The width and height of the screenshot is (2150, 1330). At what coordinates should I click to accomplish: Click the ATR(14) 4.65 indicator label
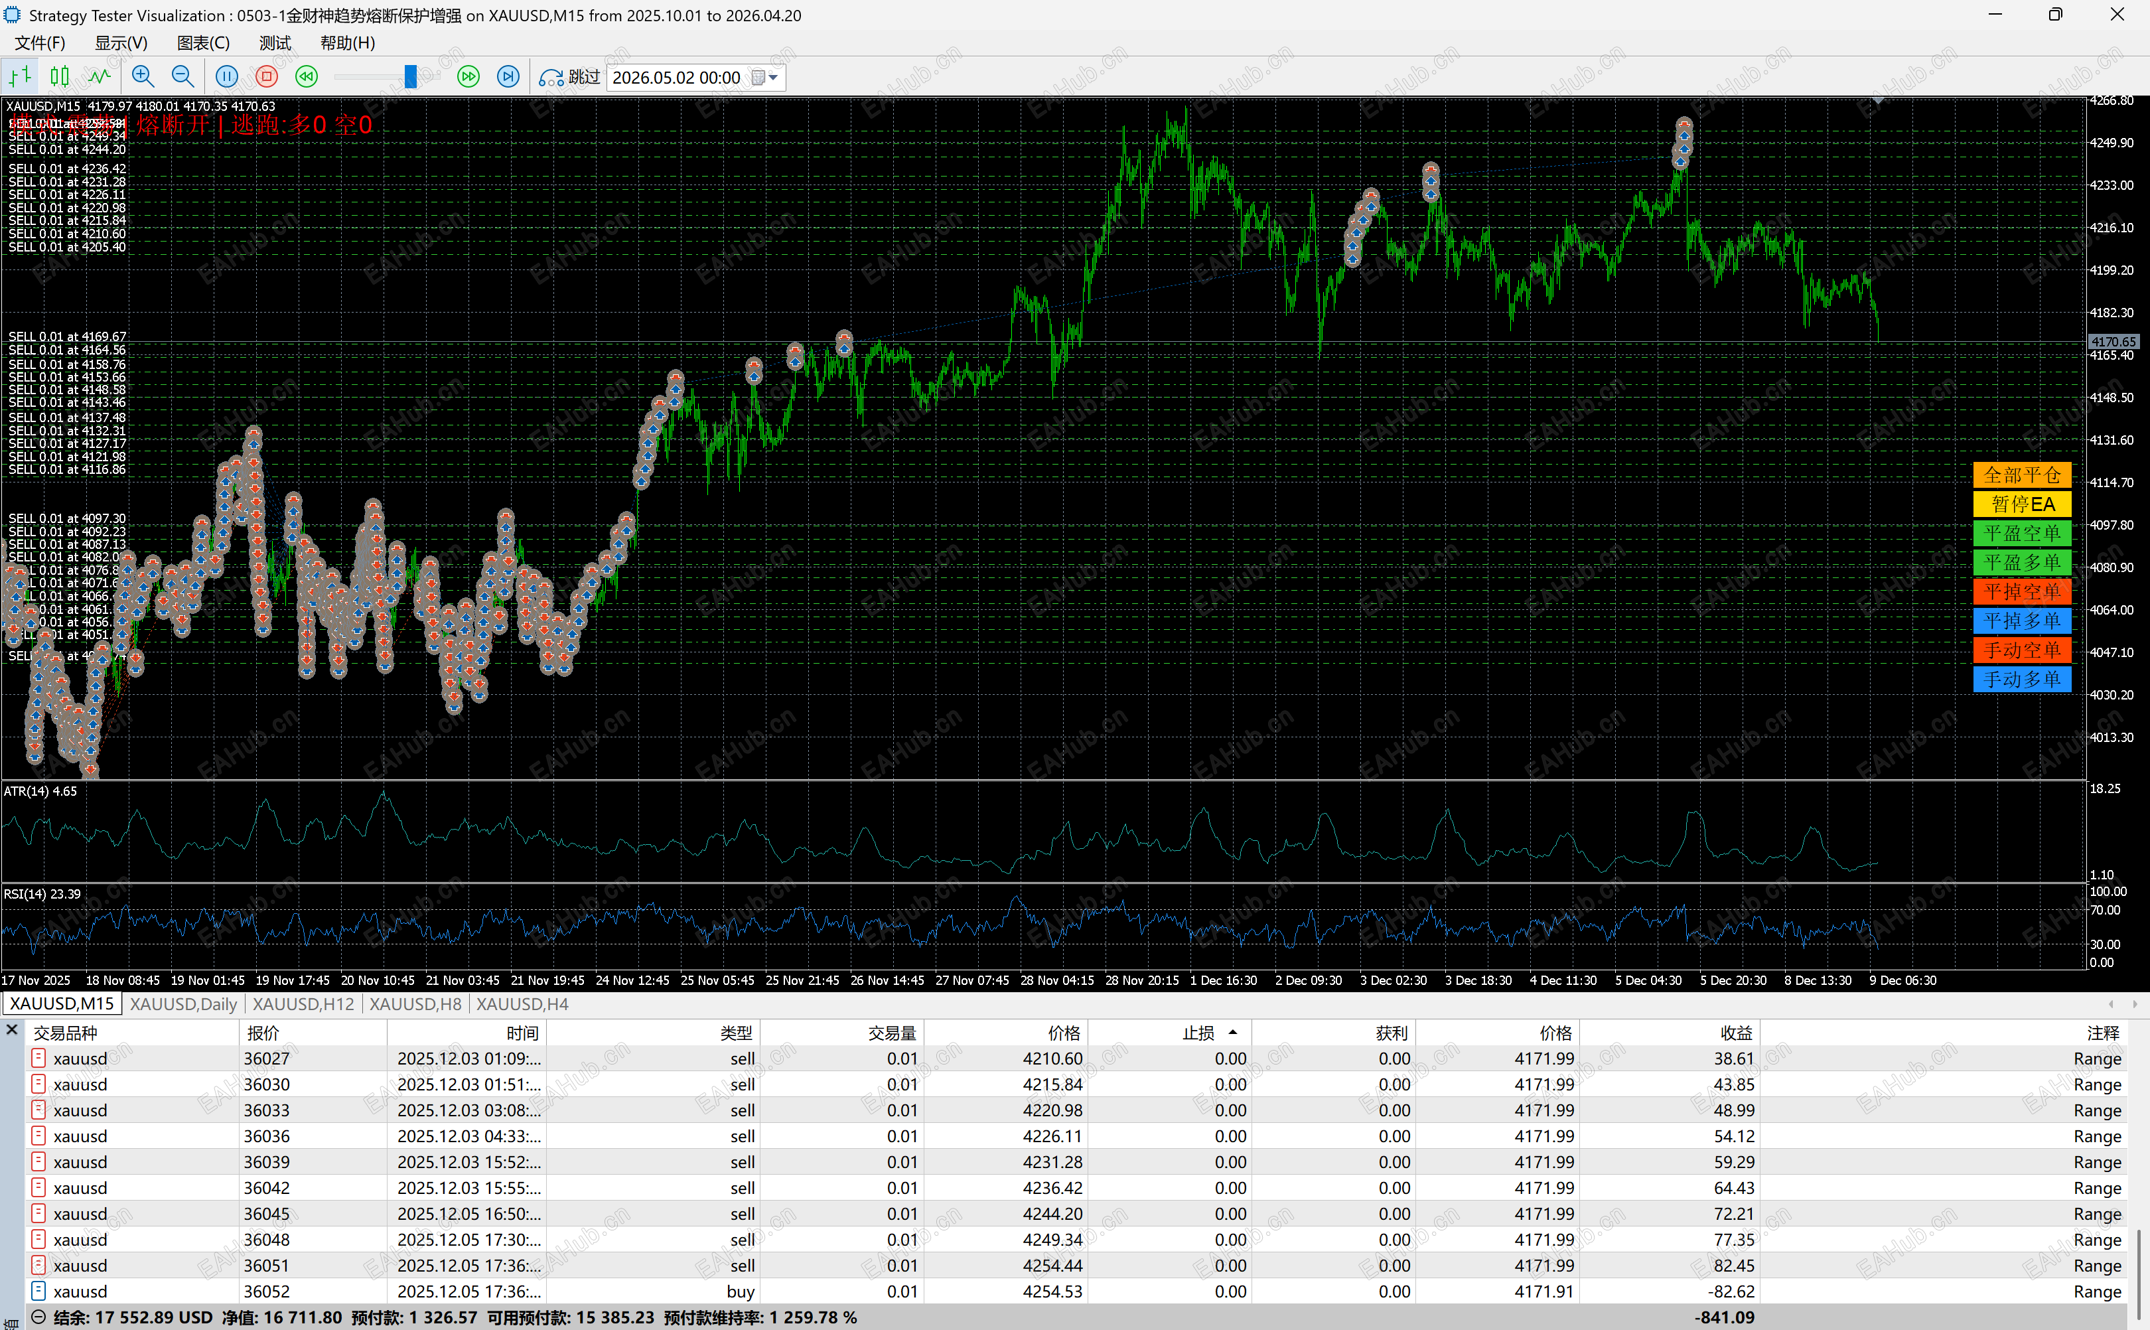click(40, 791)
